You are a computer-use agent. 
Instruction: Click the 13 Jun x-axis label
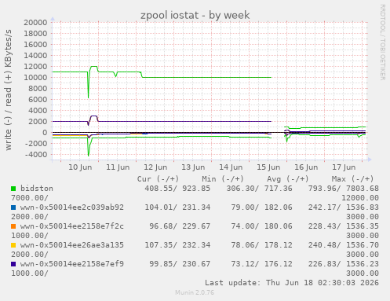193,167
